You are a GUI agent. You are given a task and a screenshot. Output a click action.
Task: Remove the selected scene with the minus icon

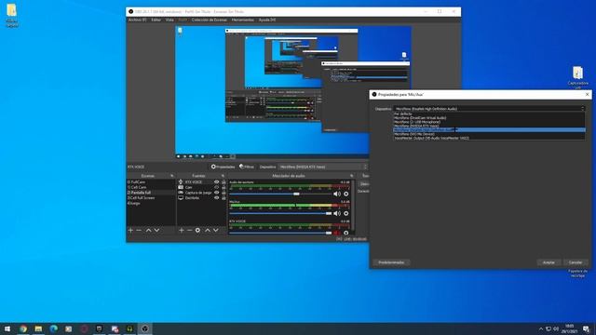click(139, 230)
